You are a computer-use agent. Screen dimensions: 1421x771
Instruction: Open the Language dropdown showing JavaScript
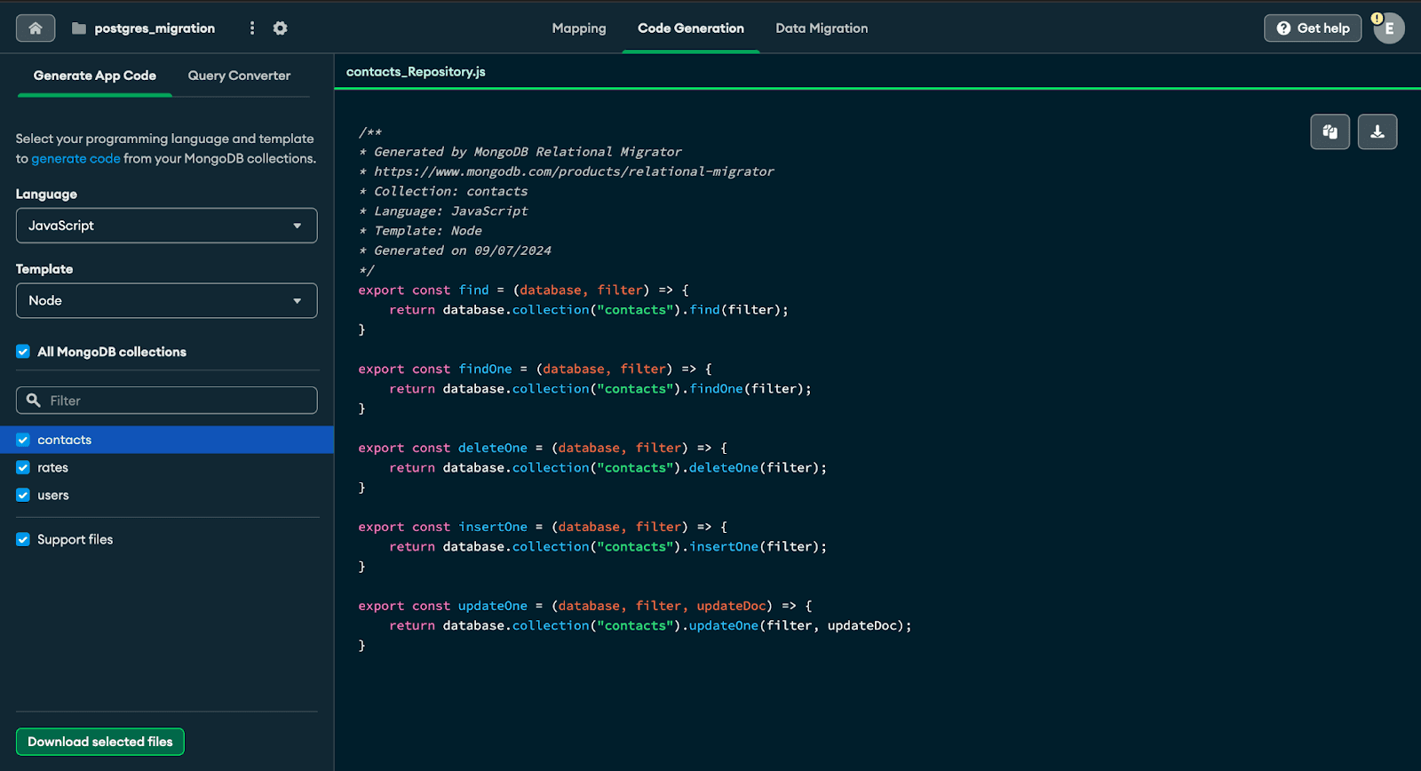point(166,226)
